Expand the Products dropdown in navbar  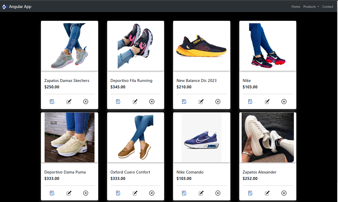tap(311, 7)
